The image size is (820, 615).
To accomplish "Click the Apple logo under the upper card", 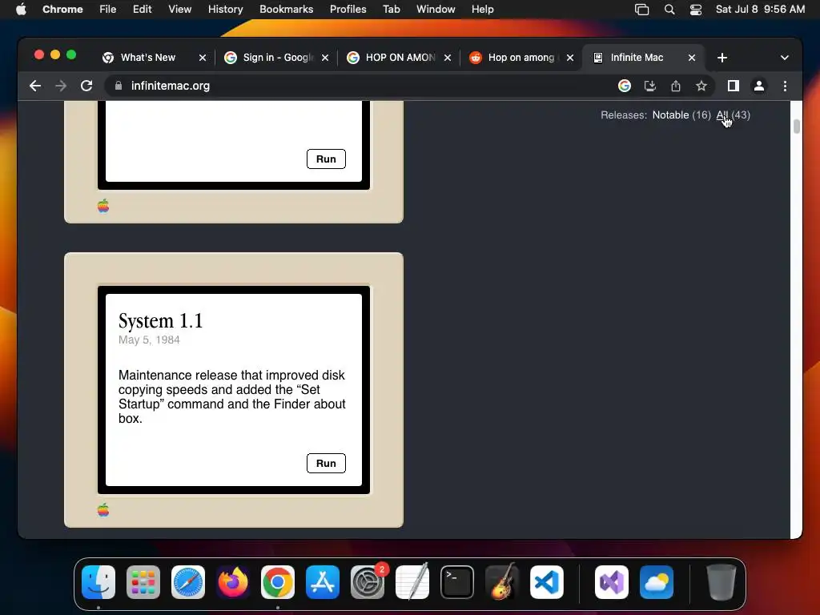I will (x=103, y=206).
